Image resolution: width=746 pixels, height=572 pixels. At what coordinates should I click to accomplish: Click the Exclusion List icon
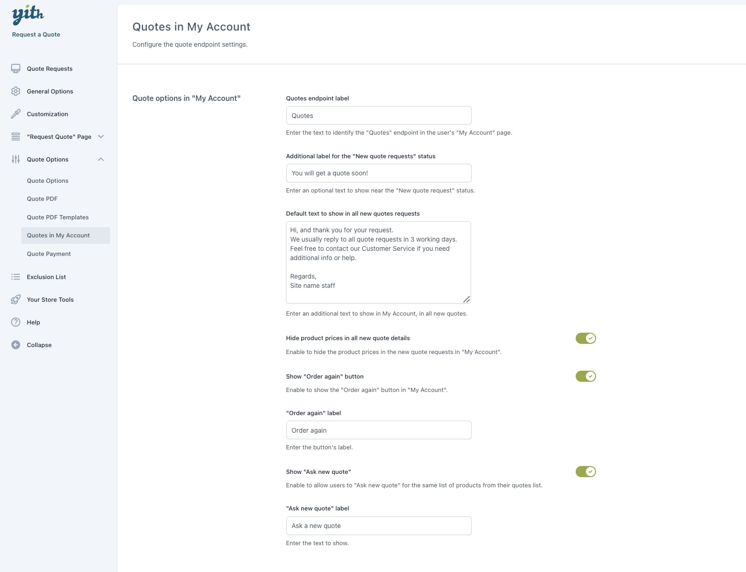(x=16, y=277)
